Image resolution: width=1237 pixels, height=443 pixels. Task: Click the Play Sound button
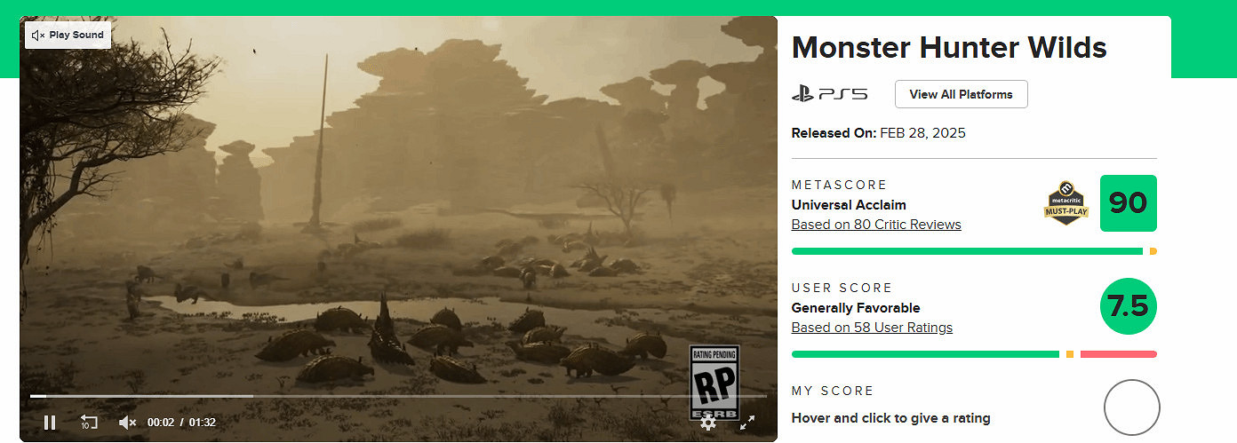tap(68, 36)
